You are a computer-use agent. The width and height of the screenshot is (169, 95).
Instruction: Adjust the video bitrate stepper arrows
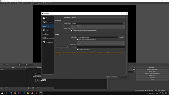point(124,23)
